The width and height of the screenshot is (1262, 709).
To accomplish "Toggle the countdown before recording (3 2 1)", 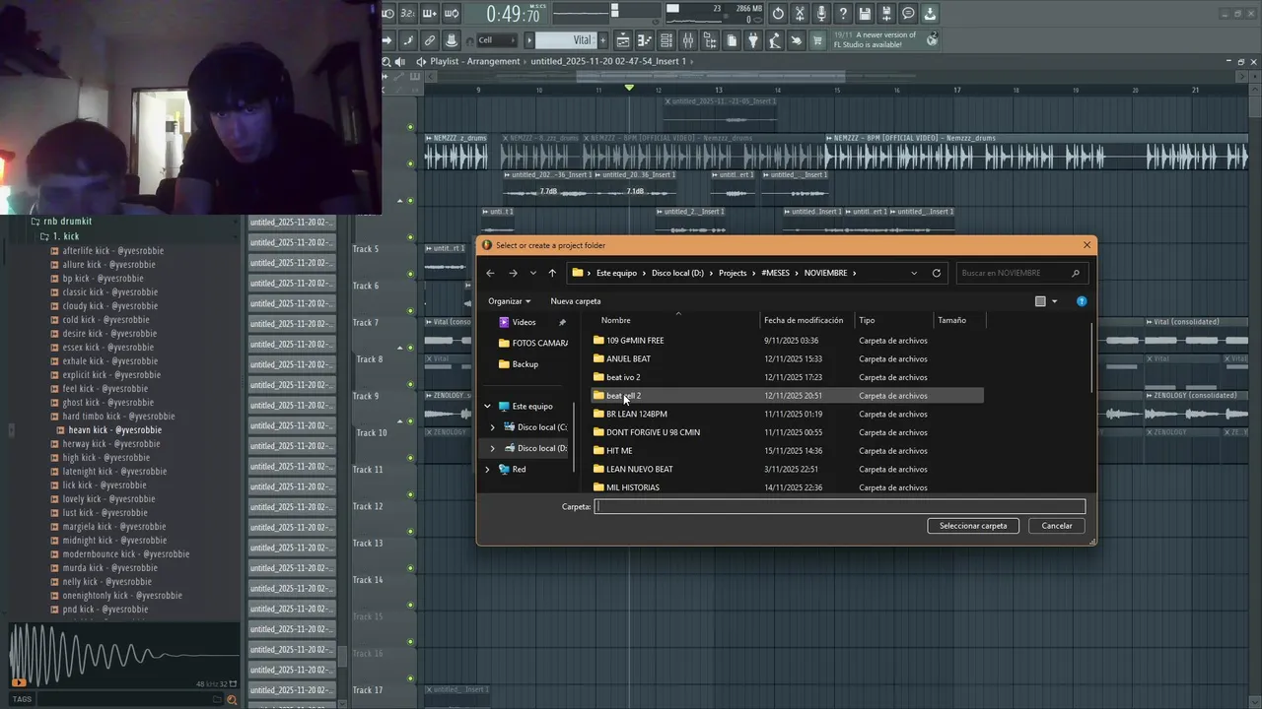I will (x=407, y=14).
